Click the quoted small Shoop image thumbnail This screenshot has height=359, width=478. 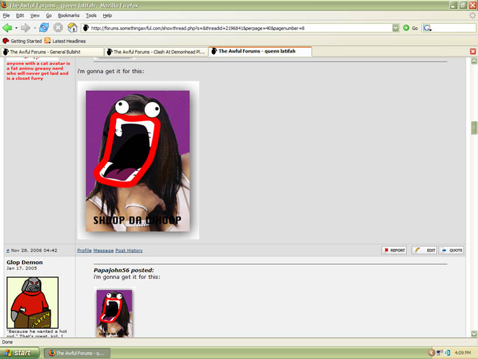pyautogui.click(x=114, y=313)
